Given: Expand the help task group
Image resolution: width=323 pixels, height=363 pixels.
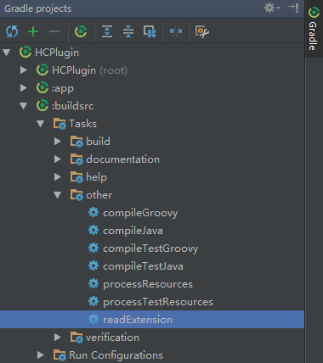Looking at the screenshot, I should (x=58, y=177).
